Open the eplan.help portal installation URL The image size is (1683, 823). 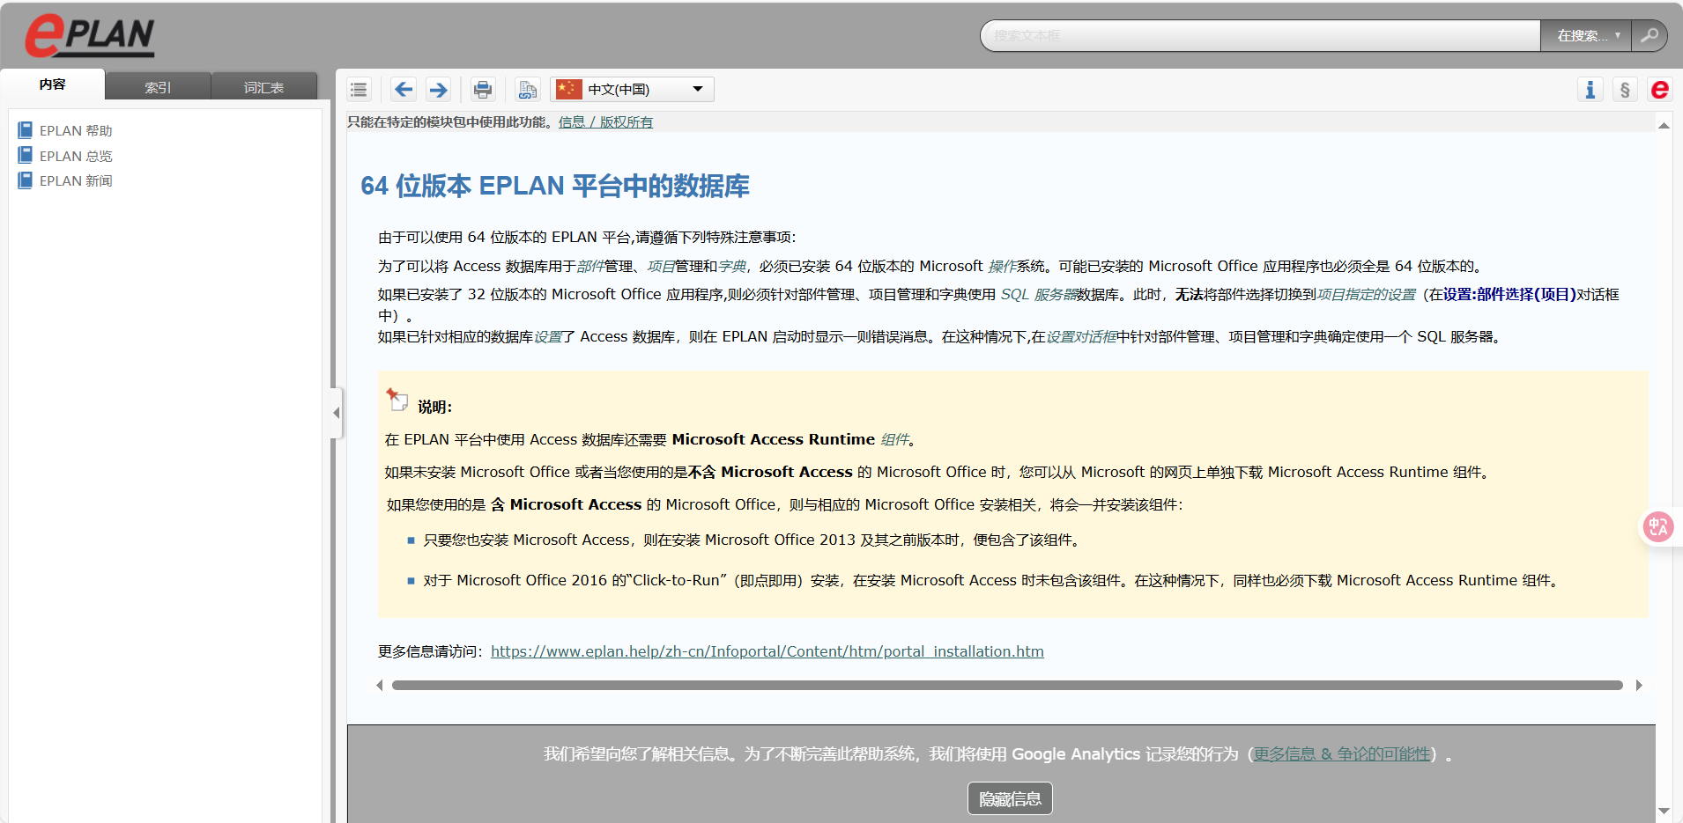coord(767,651)
